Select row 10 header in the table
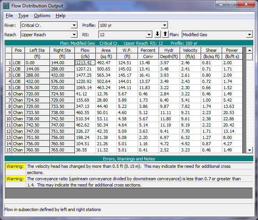This screenshot has height=220, width=258. (x=9, y=119)
